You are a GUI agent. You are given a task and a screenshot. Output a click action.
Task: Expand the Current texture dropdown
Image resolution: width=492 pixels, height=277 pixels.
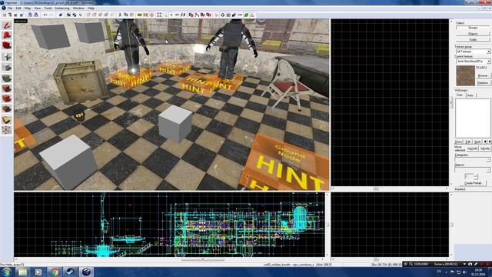[x=488, y=62]
